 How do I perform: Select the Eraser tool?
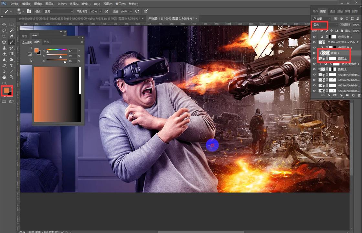click(4, 53)
